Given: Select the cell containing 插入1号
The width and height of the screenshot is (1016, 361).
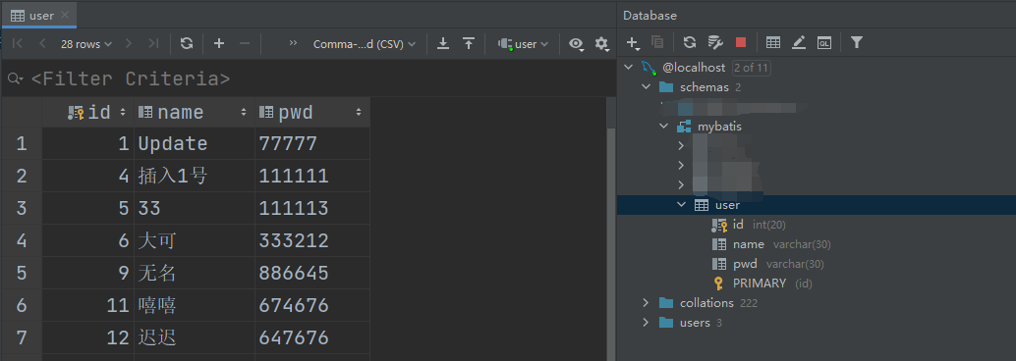Looking at the screenshot, I should [195, 176].
